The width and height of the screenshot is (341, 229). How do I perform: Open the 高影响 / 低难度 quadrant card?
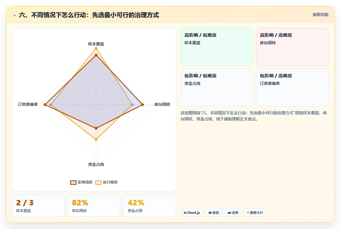coord(217,47)
